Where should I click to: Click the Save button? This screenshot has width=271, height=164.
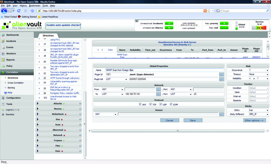point(193,120)
